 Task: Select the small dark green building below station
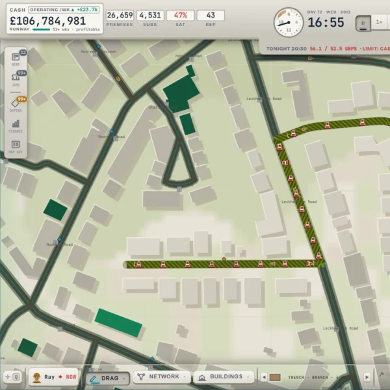(x=187, y=124)
